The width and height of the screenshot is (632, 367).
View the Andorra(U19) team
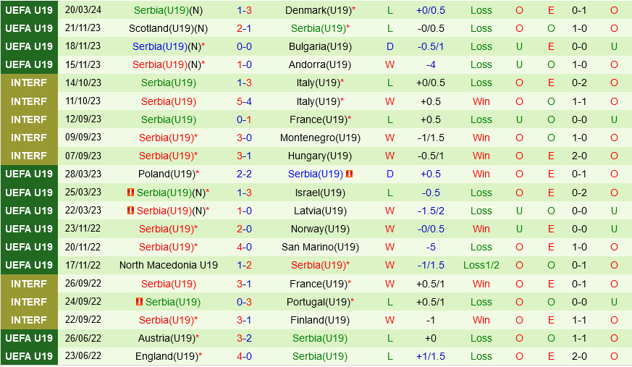(319, 64)
